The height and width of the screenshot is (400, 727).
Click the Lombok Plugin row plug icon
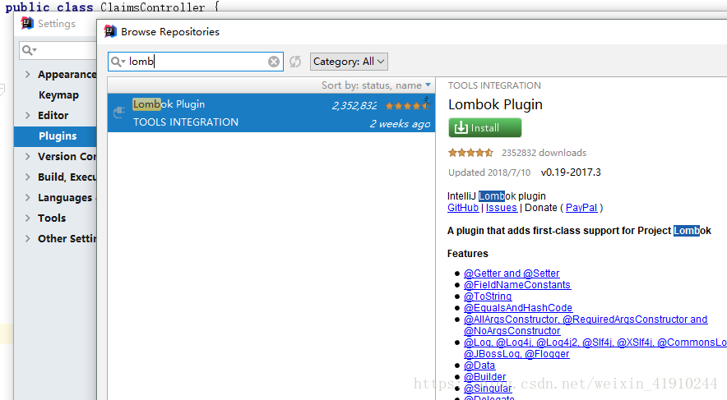click(119, 113)
